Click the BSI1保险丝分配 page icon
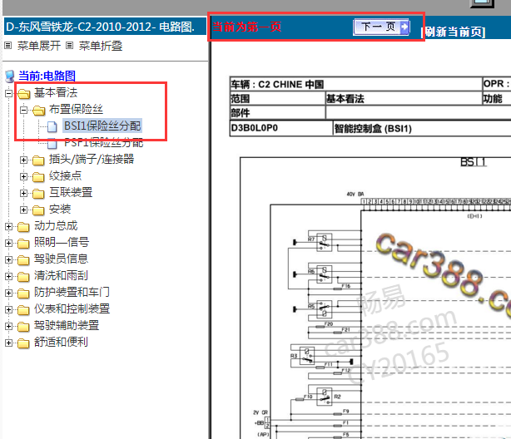The height and width of the screenshot is (439, 511). (x=52, y=126)
